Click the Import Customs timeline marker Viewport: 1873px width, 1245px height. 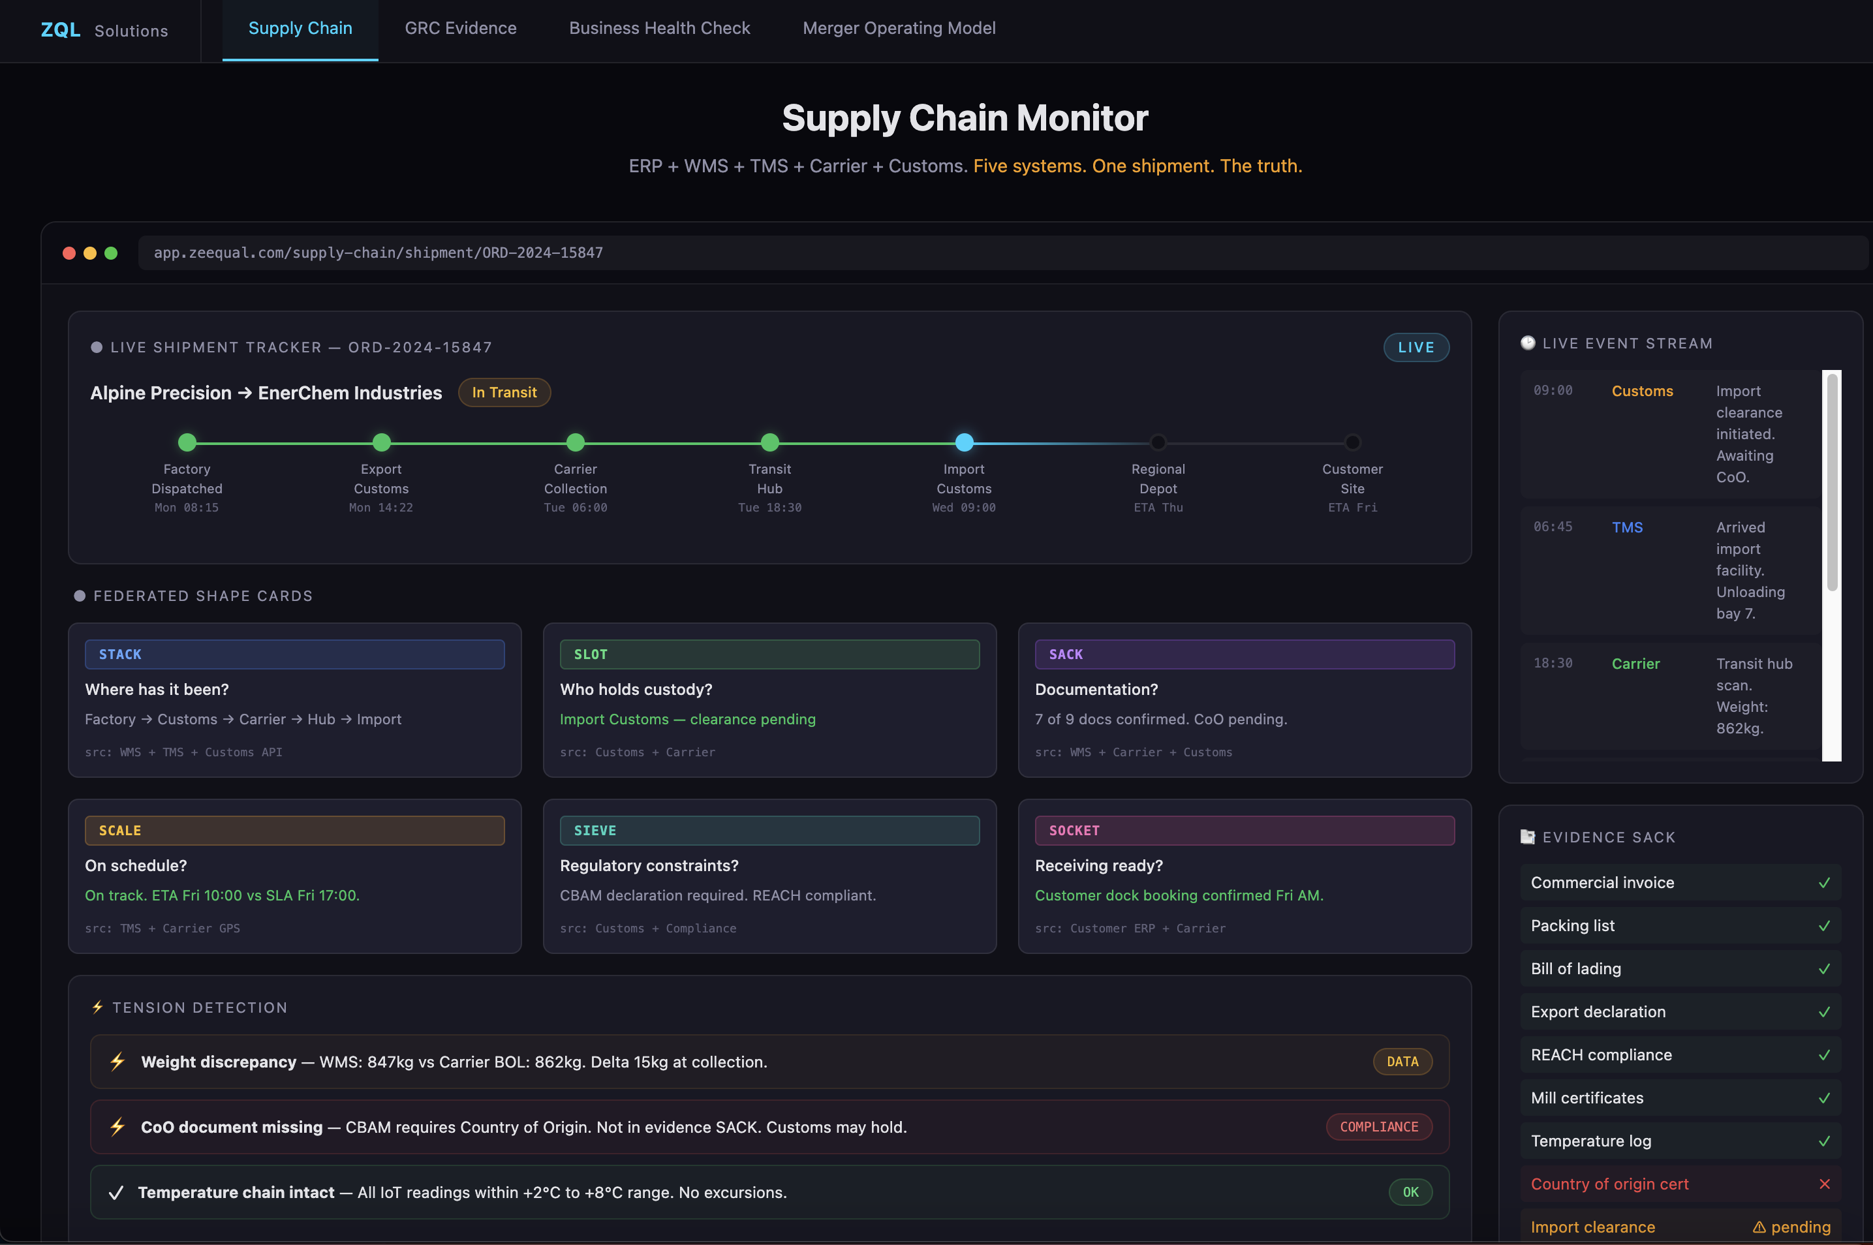(x=964, y=442)
